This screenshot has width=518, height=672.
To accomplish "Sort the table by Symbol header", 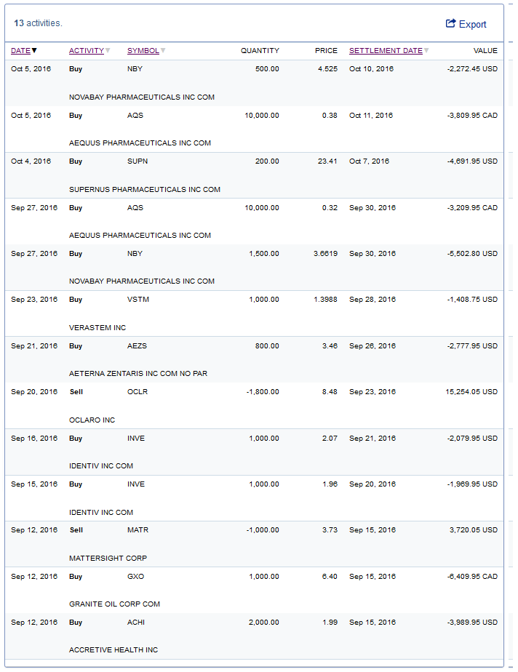I will 143,51.
